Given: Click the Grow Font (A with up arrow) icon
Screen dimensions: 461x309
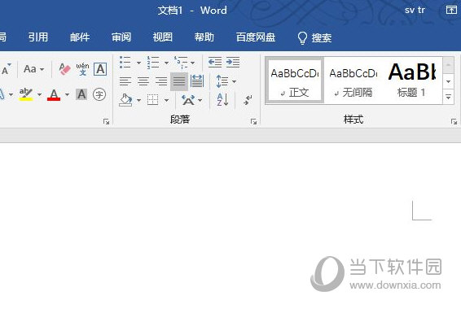Looking at the screenshot, I should (x=7, y=70).
